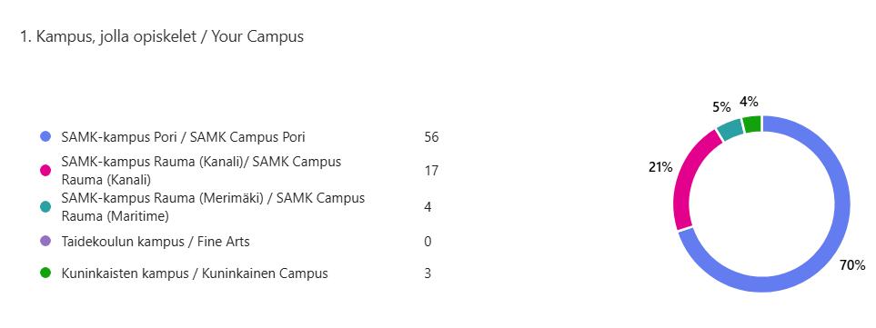This screenshot has width=876, height=328.
Task: Click the blue SAMK Campus Pori legend dot
Action: coord(45,136)
